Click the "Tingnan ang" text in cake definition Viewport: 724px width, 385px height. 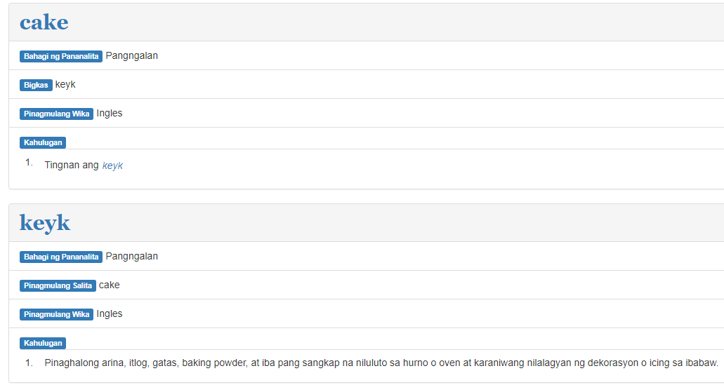[72, 166]
